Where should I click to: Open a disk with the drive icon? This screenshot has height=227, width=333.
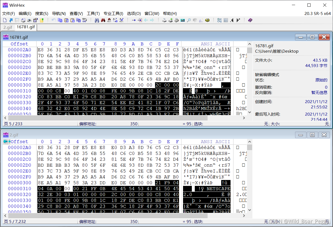[x=164, y=20]
